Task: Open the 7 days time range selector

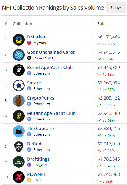Action: click(116, 8)
